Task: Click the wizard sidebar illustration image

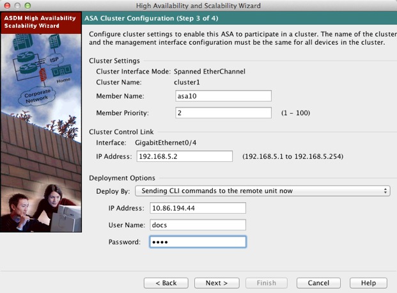Action: pos(41,133)
